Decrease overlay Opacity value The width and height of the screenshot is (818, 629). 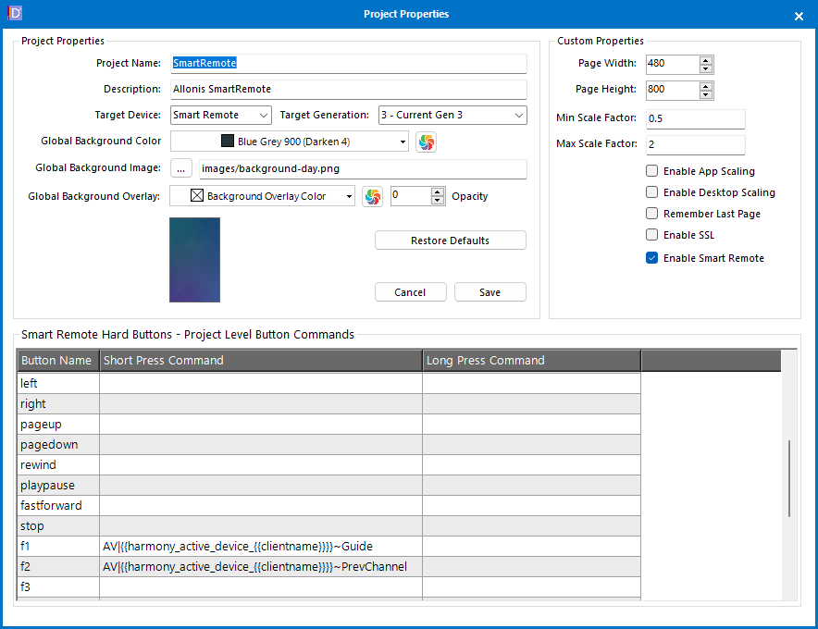click(437, 201)
